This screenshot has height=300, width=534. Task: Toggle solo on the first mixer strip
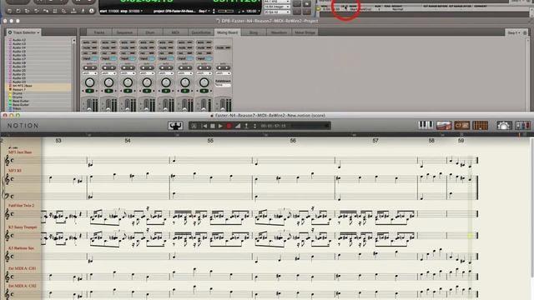[x=89, y=42]
